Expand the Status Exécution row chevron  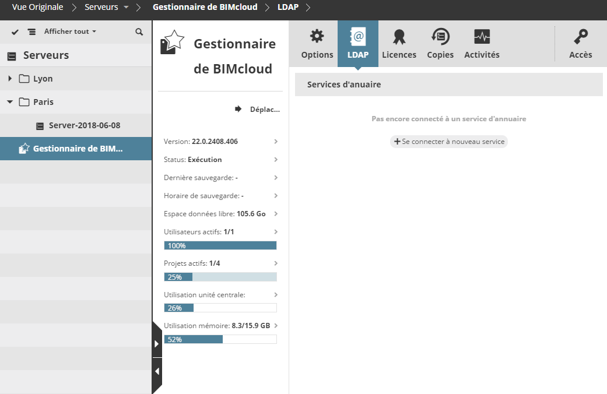pyautogui.click(x=276, y=160)
